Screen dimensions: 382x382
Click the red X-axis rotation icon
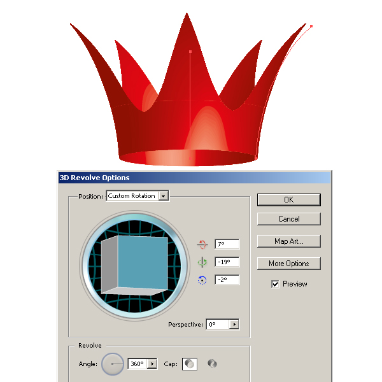(202, 244)
